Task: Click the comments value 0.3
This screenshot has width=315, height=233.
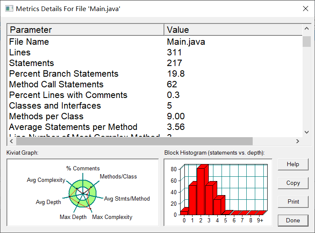Action: pos(173,95)
